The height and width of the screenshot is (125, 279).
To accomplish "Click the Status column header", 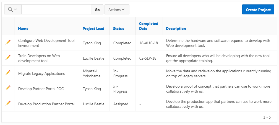I will 119,29.
